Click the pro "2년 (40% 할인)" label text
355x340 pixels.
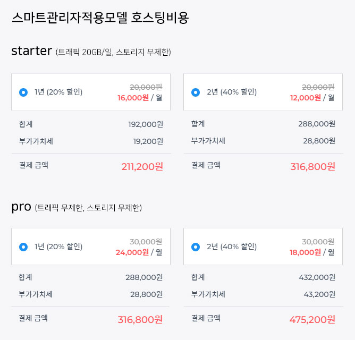[x=232, y=247]
